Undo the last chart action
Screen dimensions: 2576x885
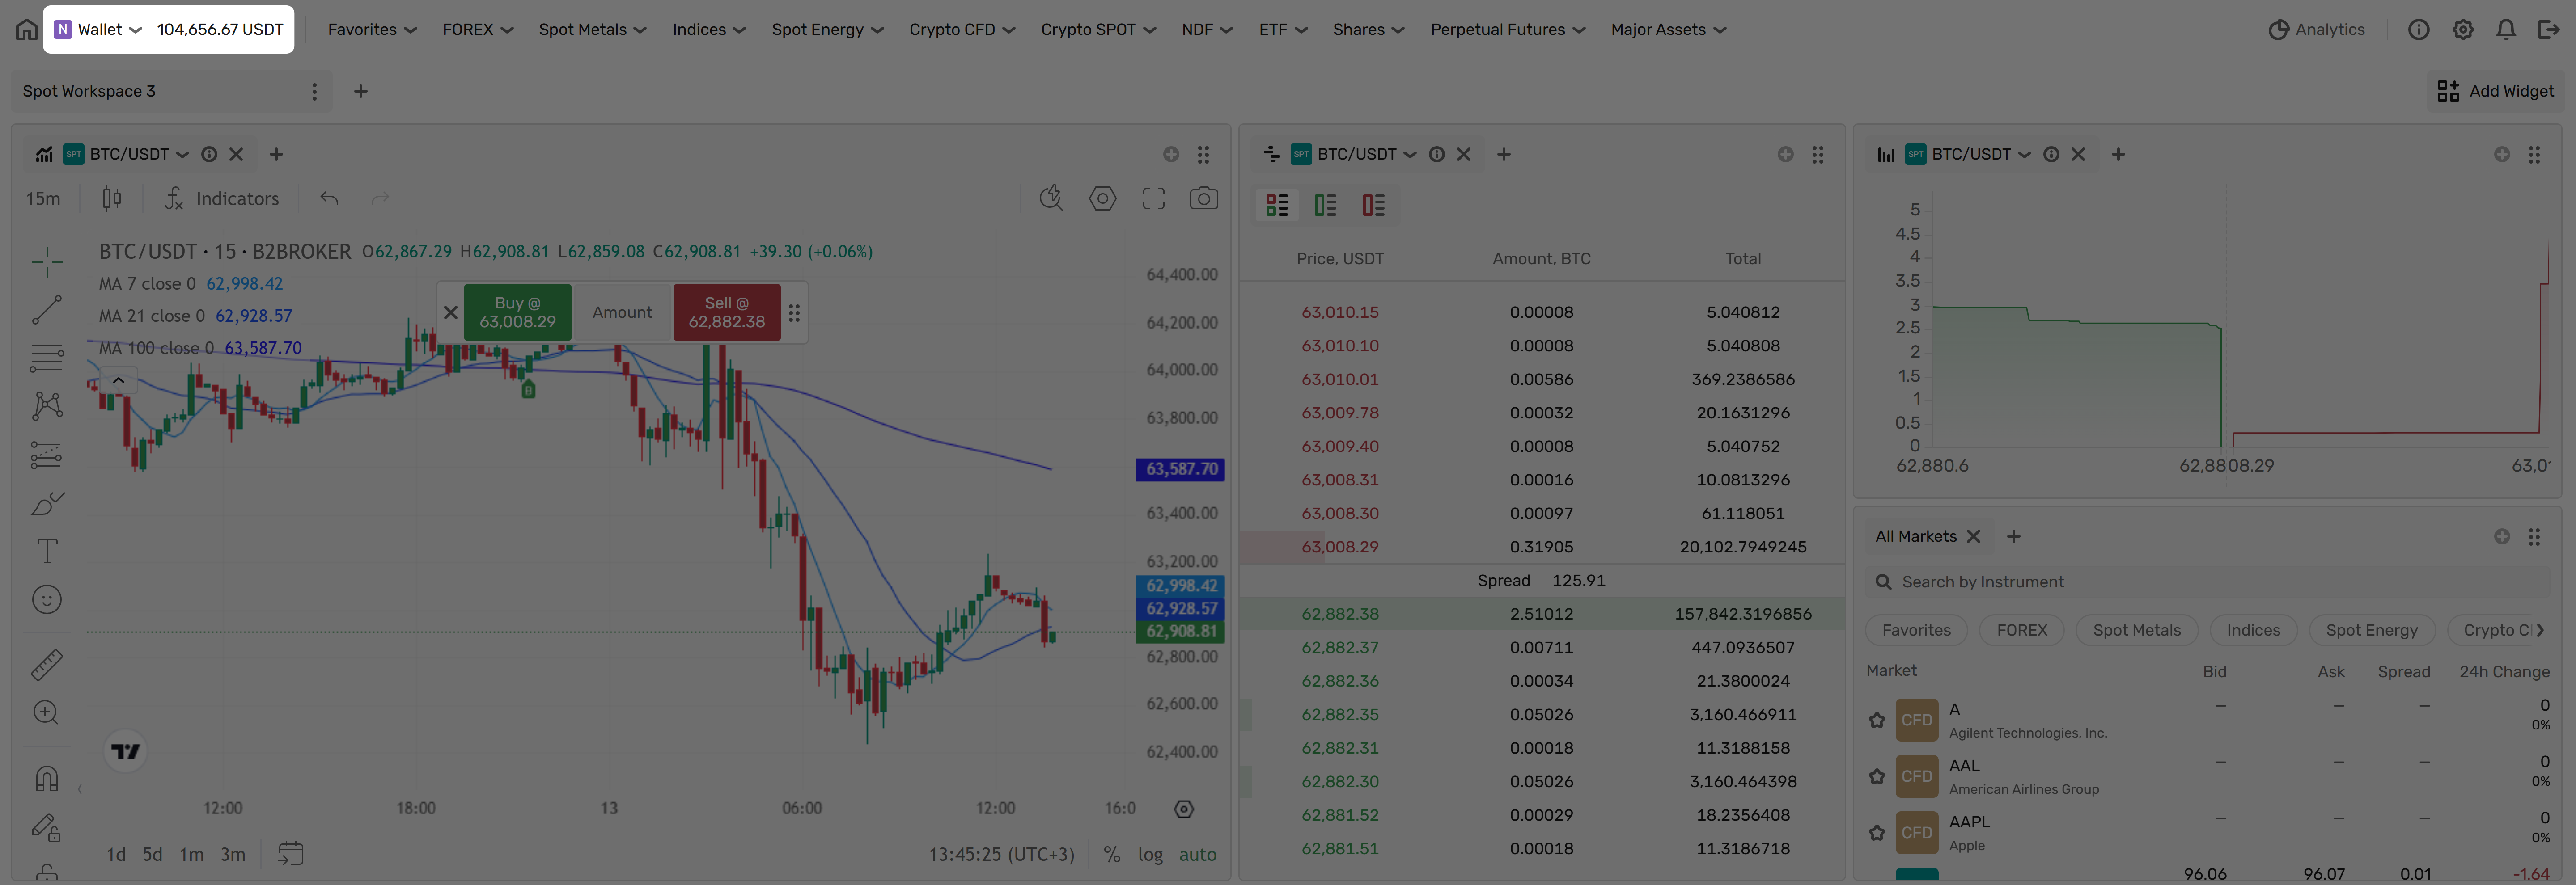click(x=329, y=199)
